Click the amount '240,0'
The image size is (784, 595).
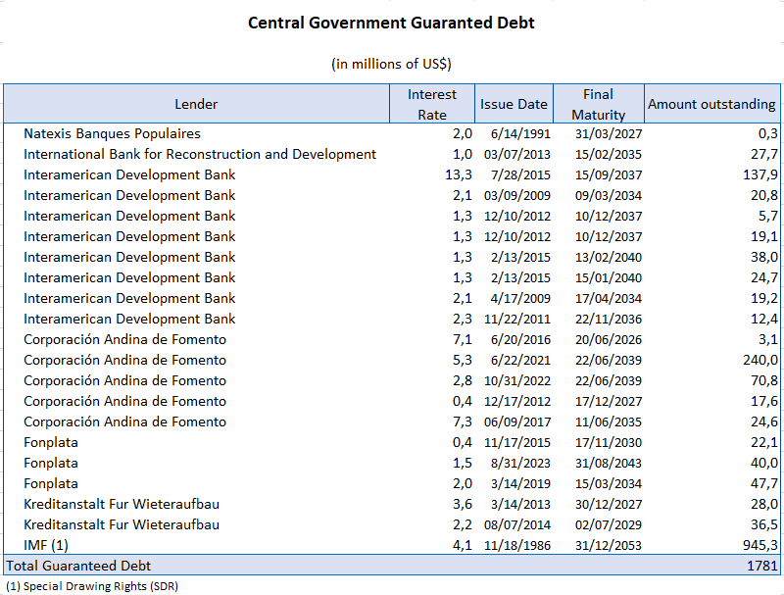(x=760, y=360)
